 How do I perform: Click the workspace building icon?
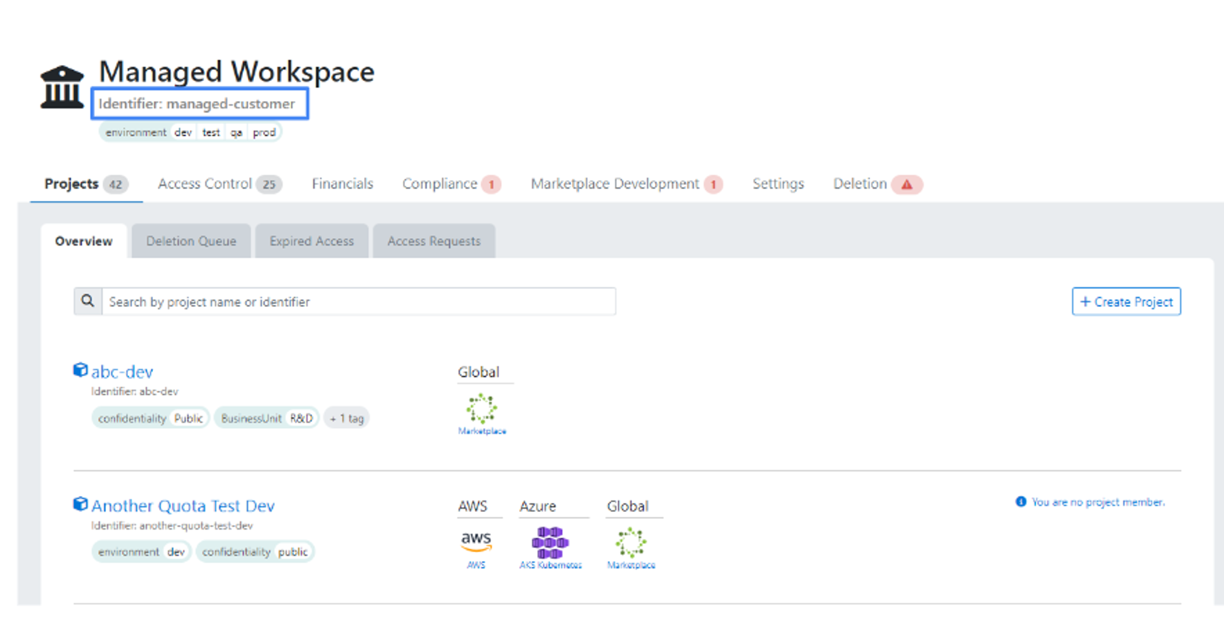tap(62, 88)
